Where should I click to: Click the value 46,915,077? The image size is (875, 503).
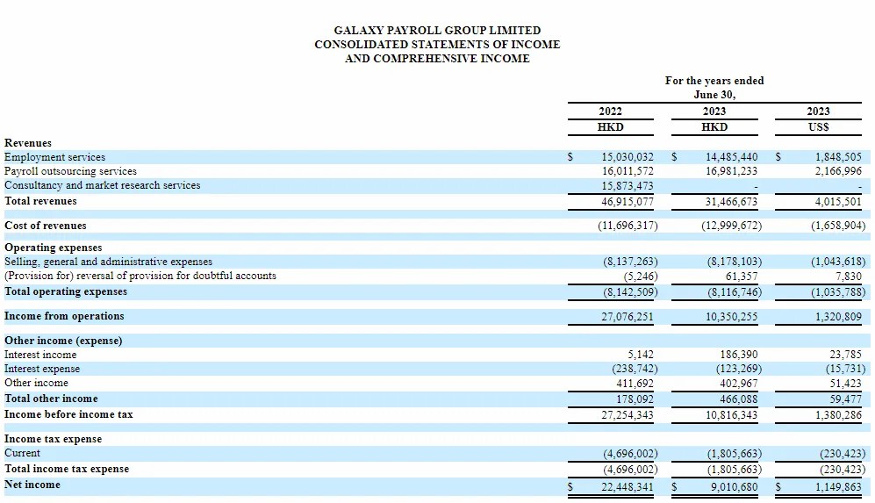(x=628, y=202)
